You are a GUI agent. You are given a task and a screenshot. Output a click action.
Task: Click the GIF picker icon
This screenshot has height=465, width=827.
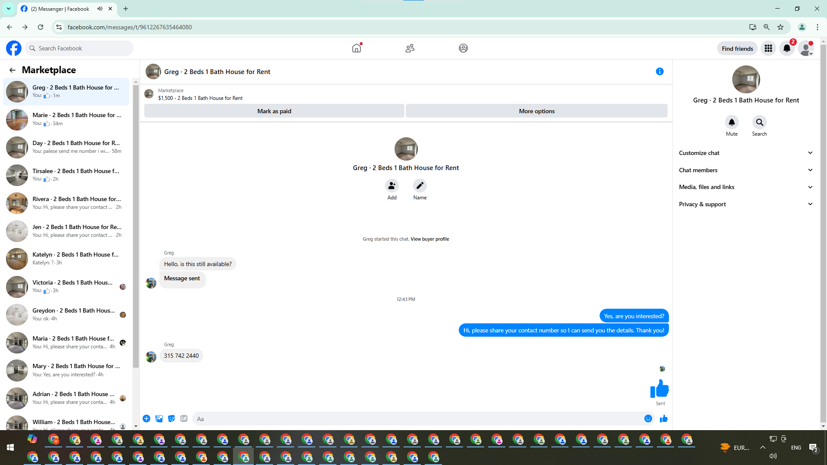(x=184, y=418)
